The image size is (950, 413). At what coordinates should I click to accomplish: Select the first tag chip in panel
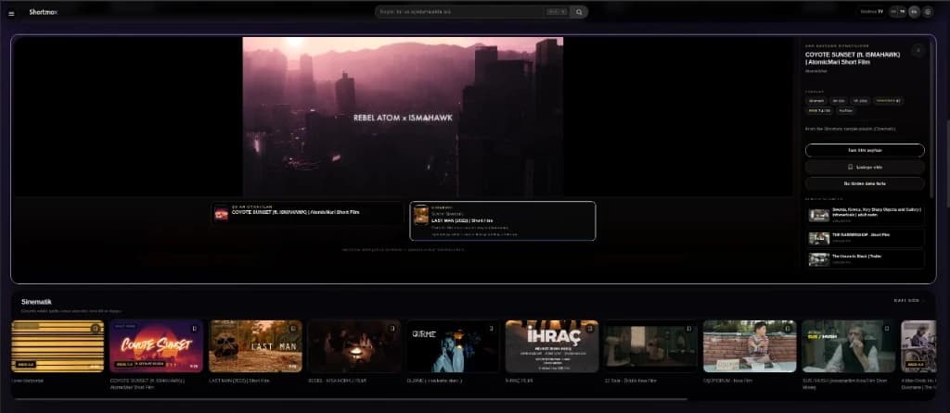tap(816, 101)
